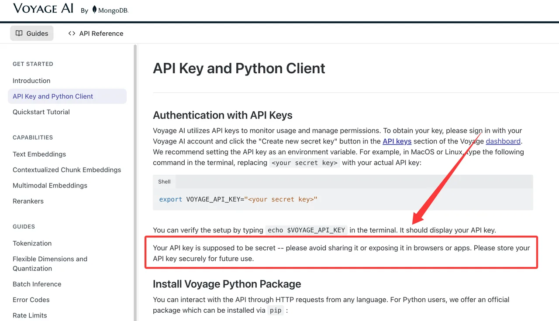559x321 pixels.
Task: Click the sidebar vertical scrollbar
Action: pyautogui.click(x=135, y=182)
